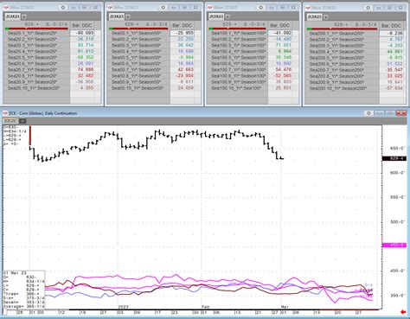Click CQG logo icon of ZCE chart window
The width and height of the screenshot is (410, 319).
(5, 113)
